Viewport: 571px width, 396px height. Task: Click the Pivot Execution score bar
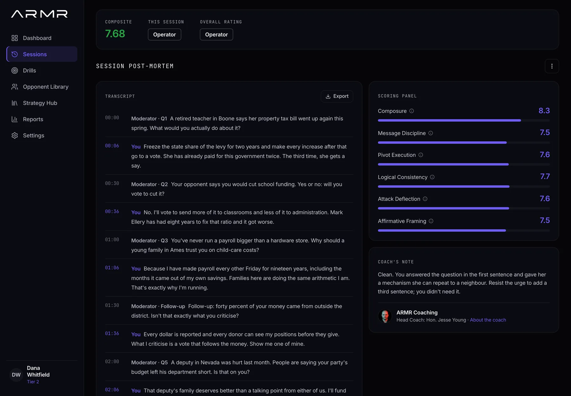(463, 164)
